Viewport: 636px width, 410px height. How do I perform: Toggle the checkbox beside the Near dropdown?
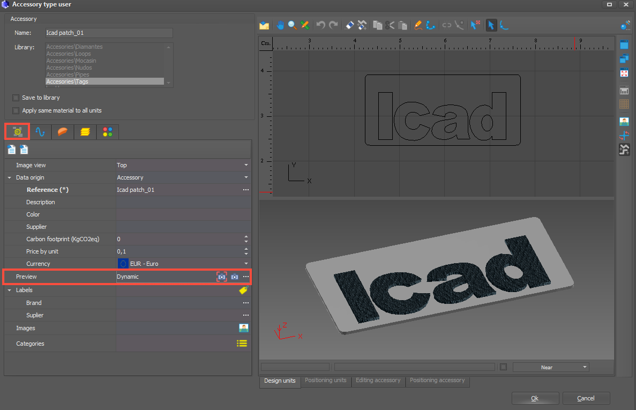(503, 367)
